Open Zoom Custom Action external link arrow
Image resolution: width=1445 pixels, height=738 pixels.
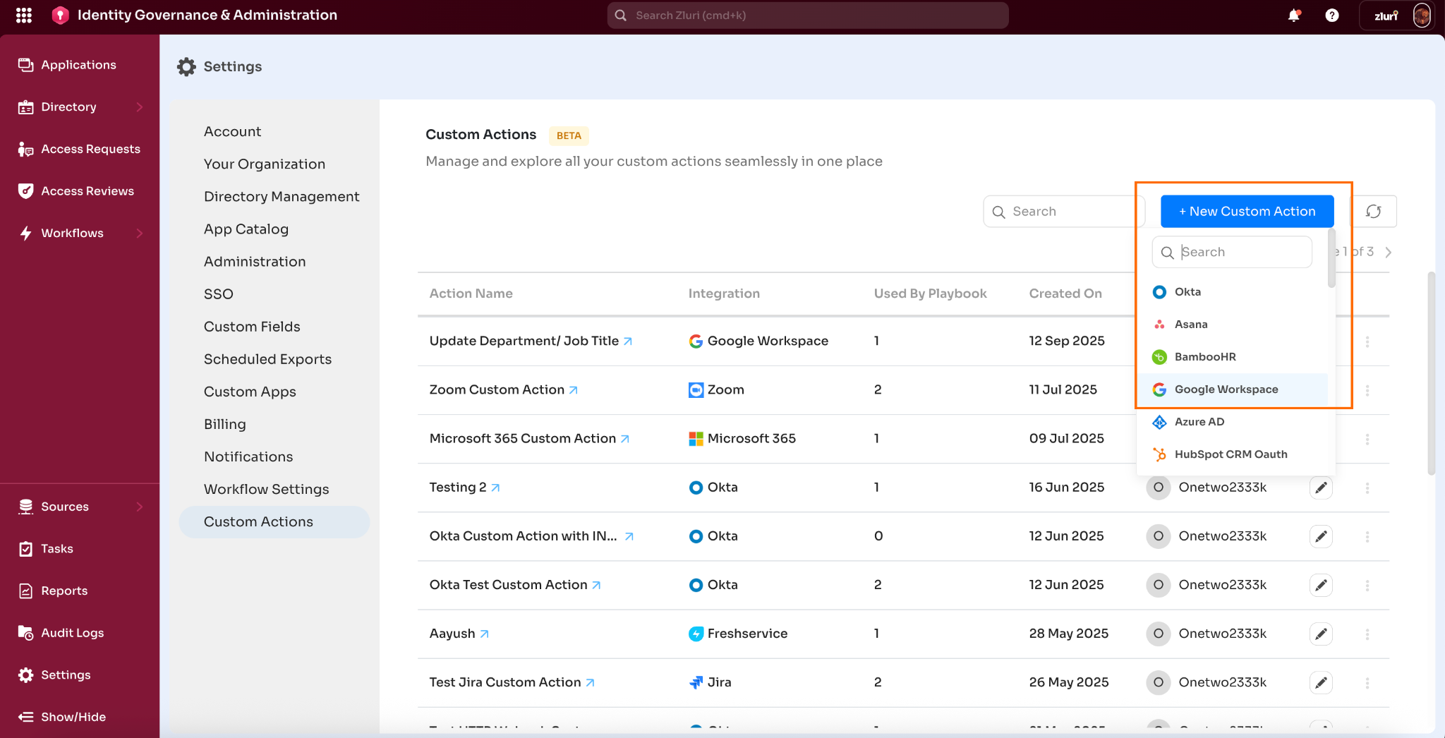(x=574, y=390)
